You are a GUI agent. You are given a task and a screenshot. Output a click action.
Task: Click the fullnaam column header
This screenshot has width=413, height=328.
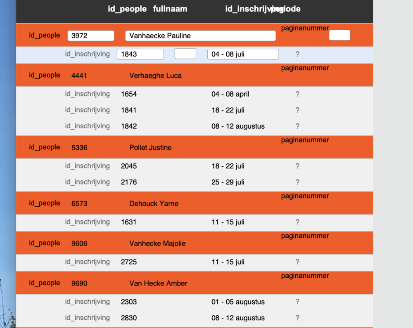point(170,9)
